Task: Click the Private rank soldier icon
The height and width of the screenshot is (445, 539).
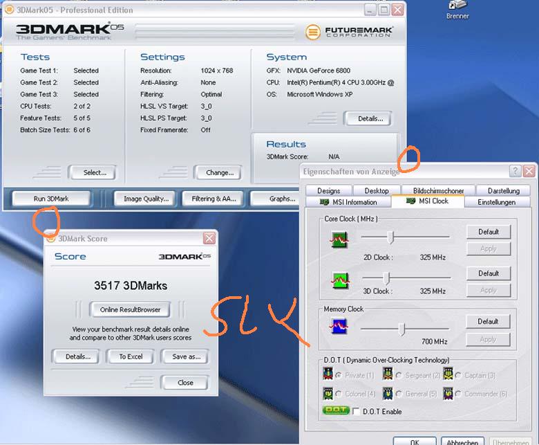Action: [x=328, y=374]
